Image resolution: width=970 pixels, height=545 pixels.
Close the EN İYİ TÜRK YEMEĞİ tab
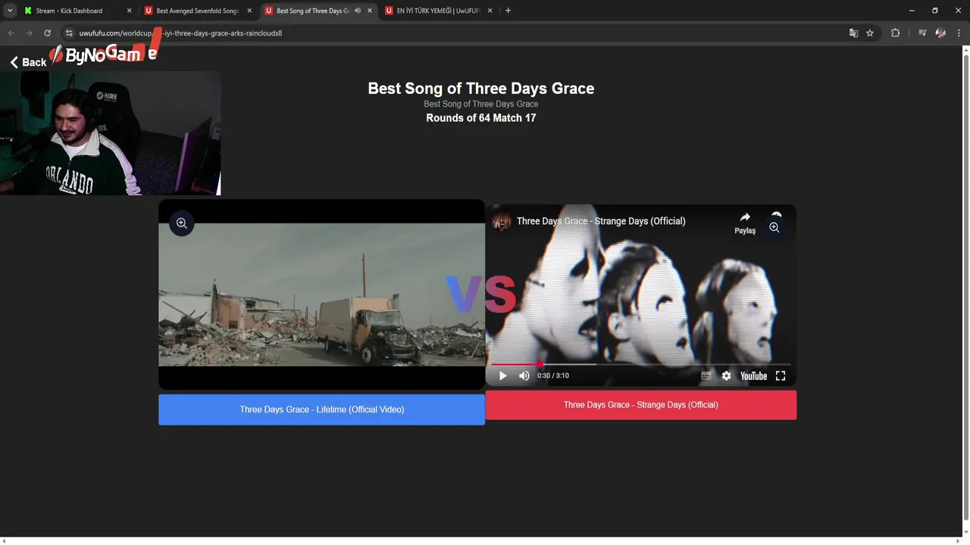pyautogui.click(x=490, y=11)
